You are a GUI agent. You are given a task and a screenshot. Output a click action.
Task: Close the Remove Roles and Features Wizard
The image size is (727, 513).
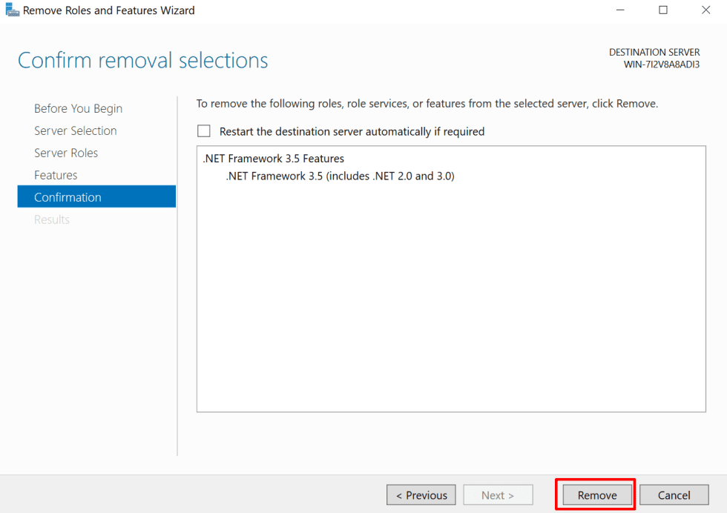pyautogui.click(x=705, y=10)
